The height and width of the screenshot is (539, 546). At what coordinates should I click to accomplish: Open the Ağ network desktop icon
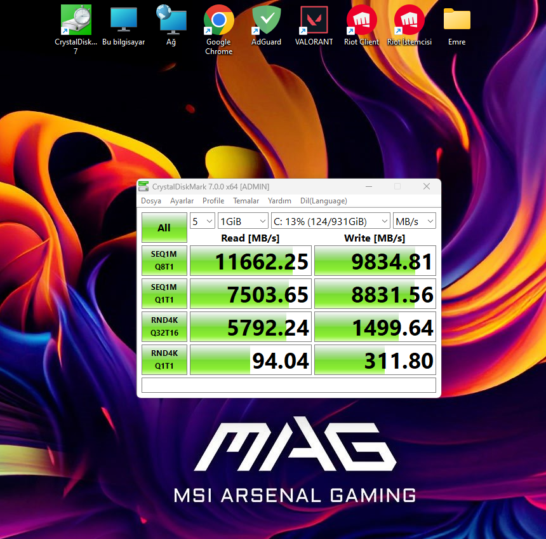[171, 26]
